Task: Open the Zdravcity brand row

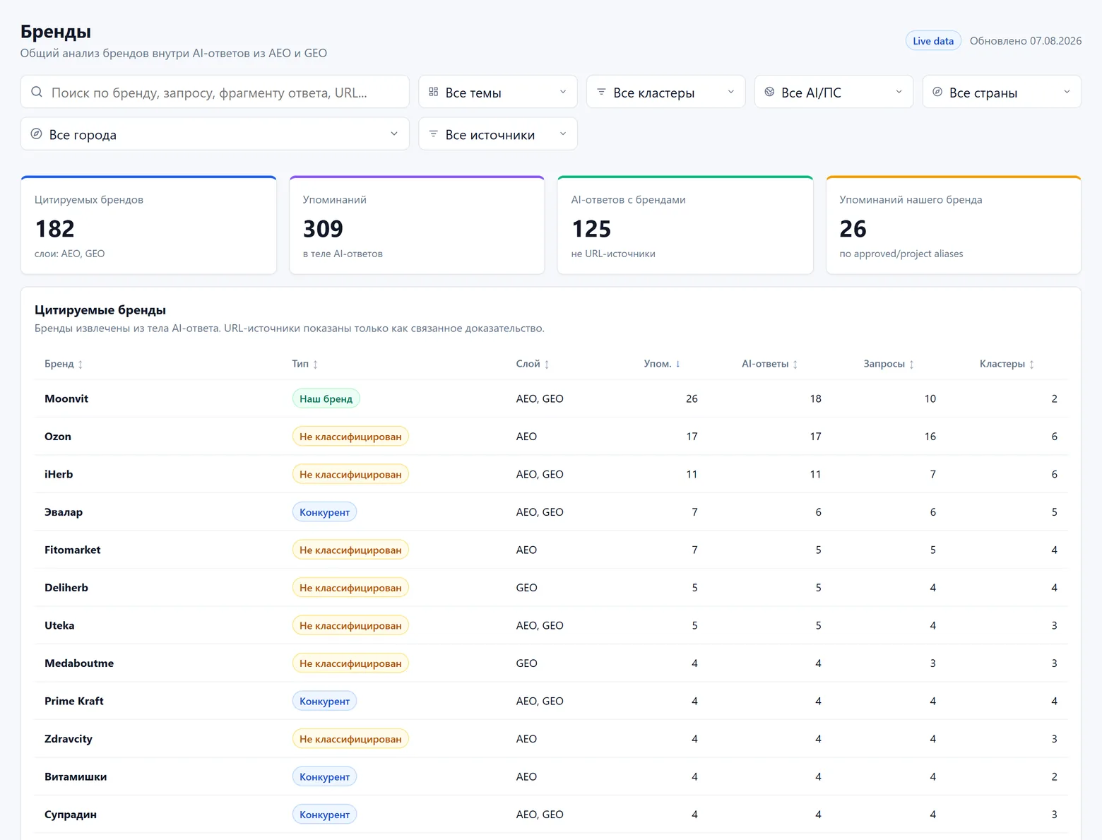Action: click(x=551, y=739)
